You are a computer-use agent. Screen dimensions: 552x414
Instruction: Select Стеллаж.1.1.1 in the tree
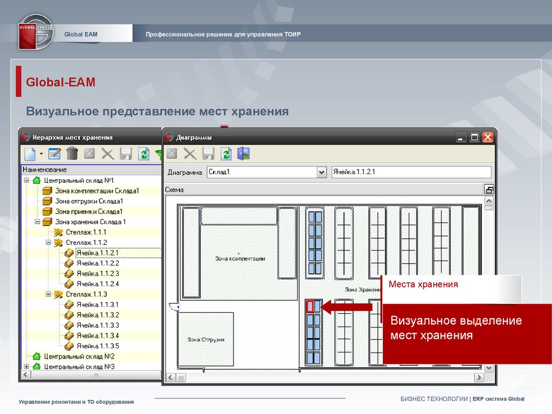(x=86, y=232)
